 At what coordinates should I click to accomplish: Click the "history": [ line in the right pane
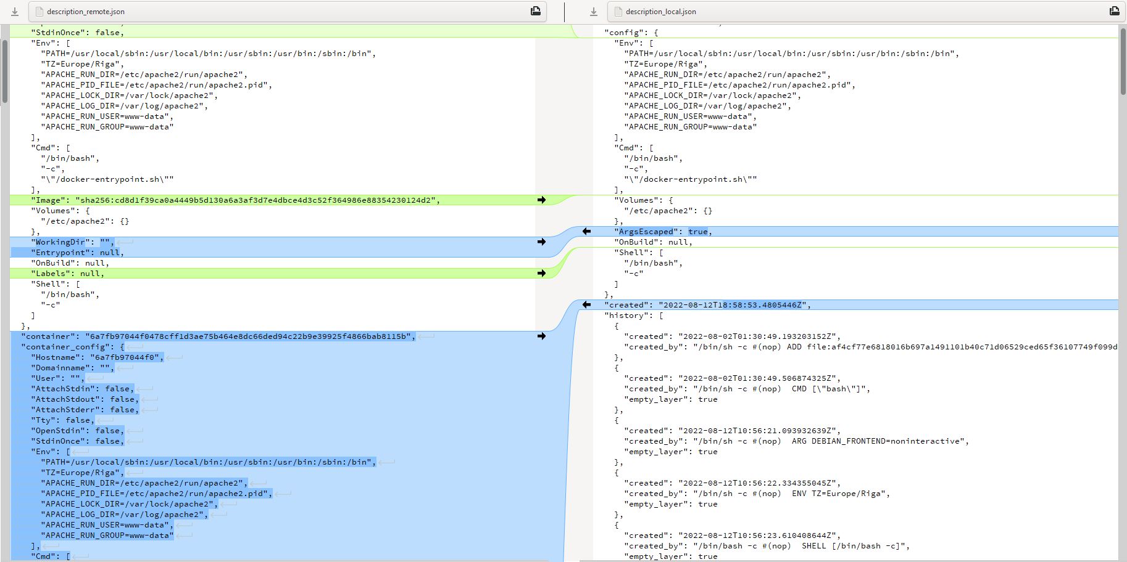click(x=634, y=316)
